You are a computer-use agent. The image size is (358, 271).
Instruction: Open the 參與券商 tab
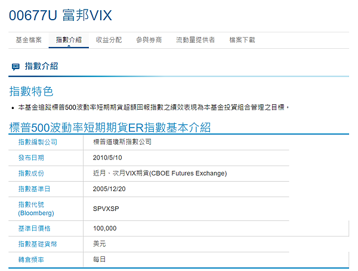coord(149,40)
